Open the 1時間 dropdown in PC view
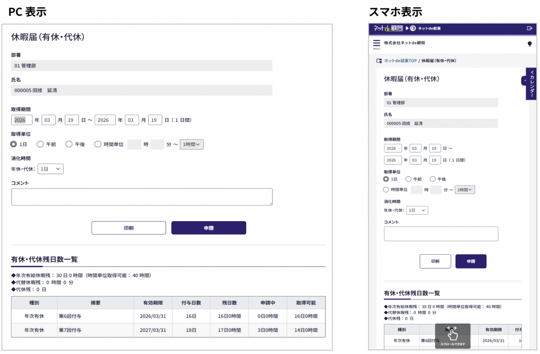This screenshot has height=354, width=540. [192, 145]
